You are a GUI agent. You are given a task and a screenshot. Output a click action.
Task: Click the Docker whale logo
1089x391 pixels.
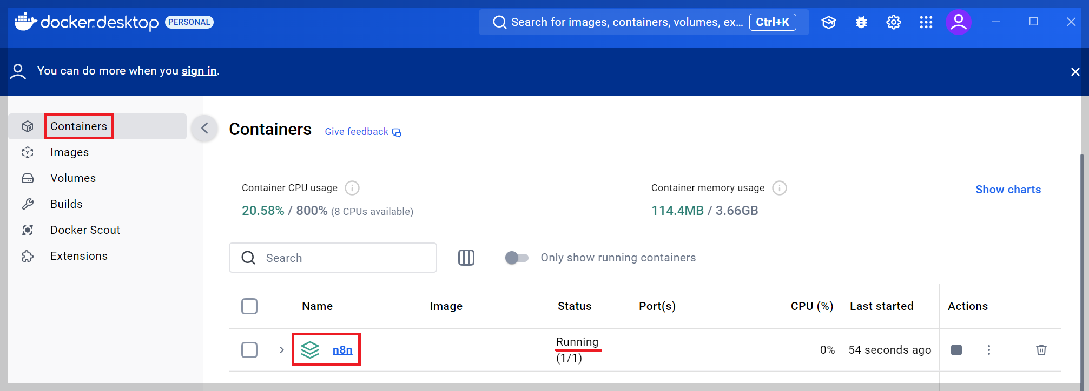pyautogui.click(x=25, y=22)
